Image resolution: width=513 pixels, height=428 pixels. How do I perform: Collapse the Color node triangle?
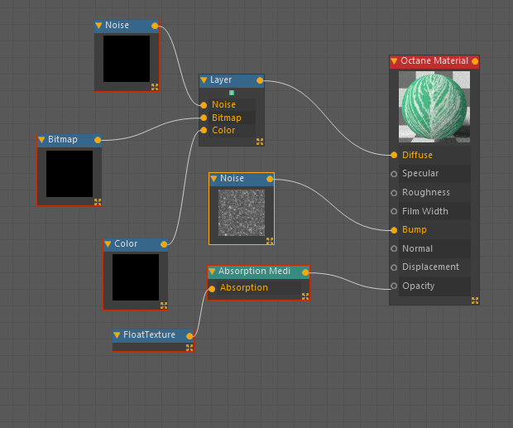tap(108, 244)
